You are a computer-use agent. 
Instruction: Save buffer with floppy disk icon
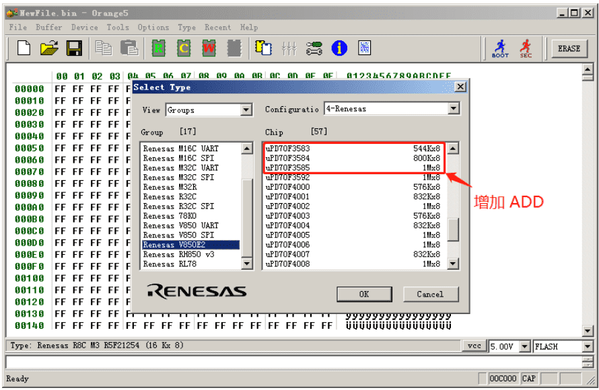75,48
